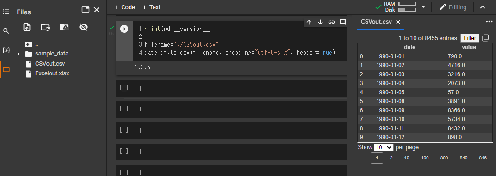Click the cell value 57.0
496x176 pixels.
(469, 92)
